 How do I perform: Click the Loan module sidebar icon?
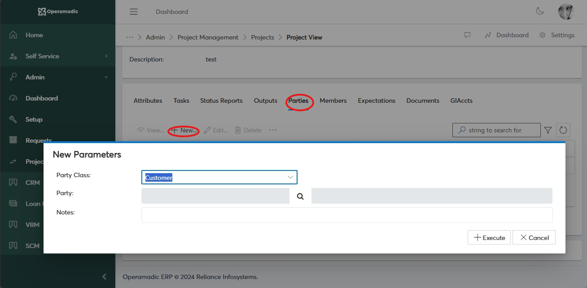pyautogui.click(x=13, y=204)
